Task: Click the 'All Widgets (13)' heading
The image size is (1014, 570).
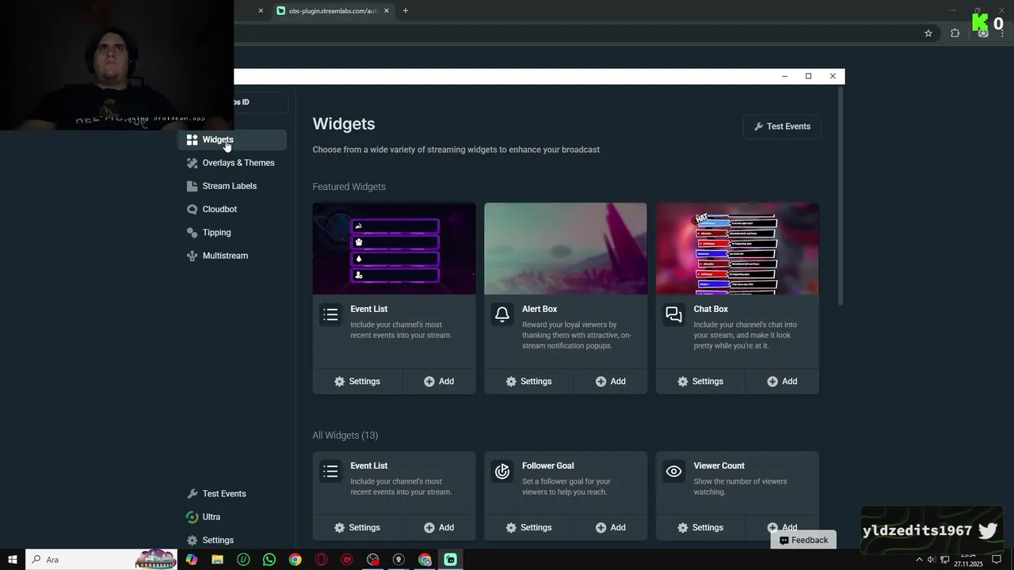Action: [x=345, y=435]
